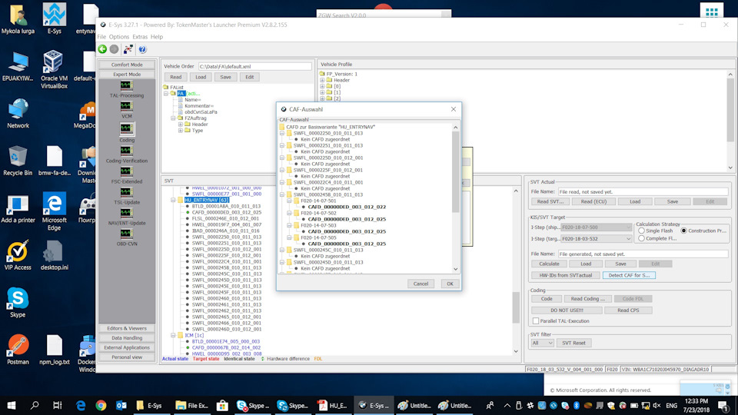The width and height of the screenshot is (738, 415).
Task: Collapse the ICM [1c] tree node
Action: (173, 335)
